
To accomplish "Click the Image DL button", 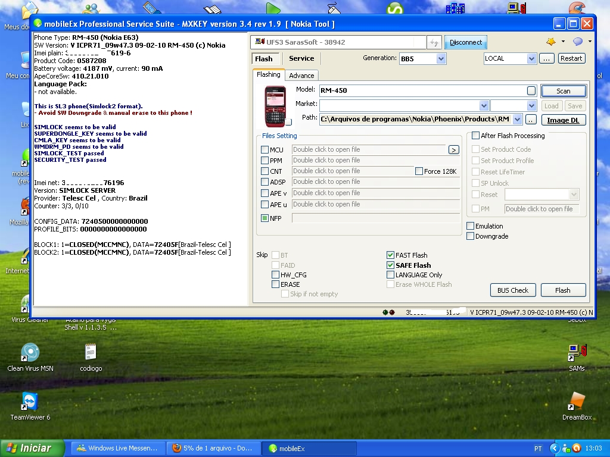I will [x=564, y=120].
